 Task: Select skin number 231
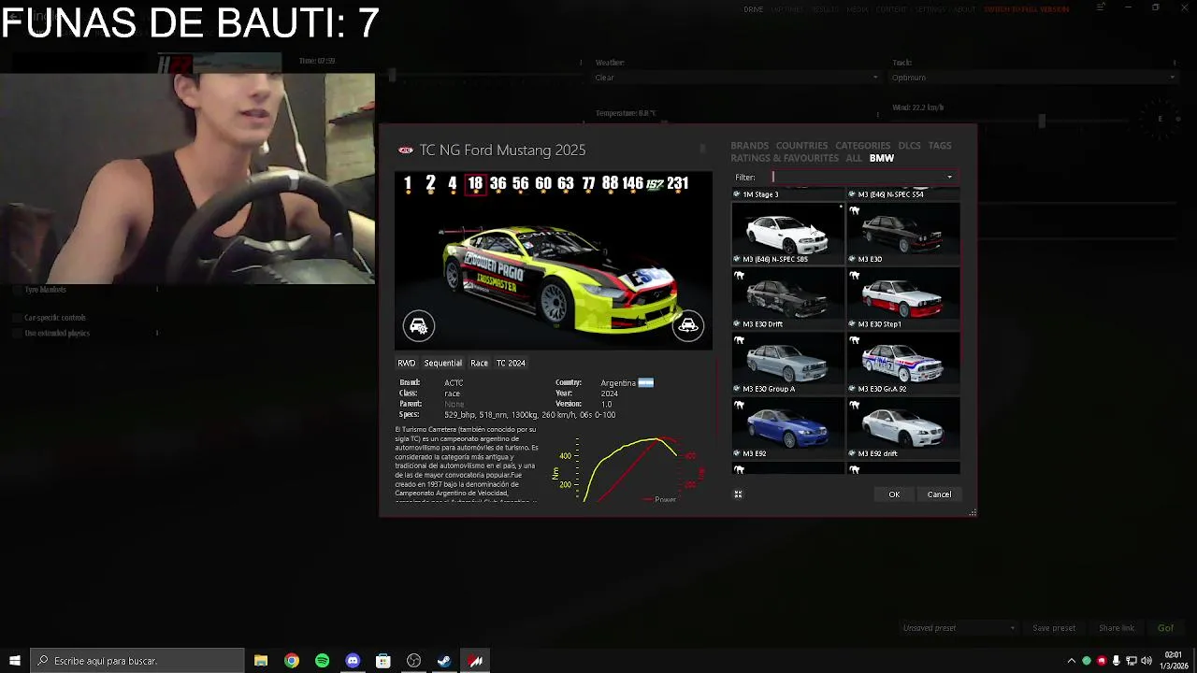click(678, 183)
